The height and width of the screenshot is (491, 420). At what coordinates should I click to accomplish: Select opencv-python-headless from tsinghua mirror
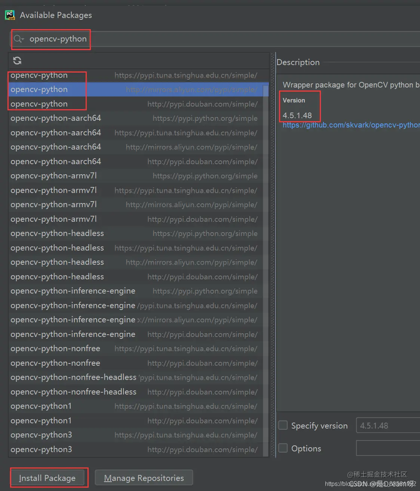coord(135,248)
